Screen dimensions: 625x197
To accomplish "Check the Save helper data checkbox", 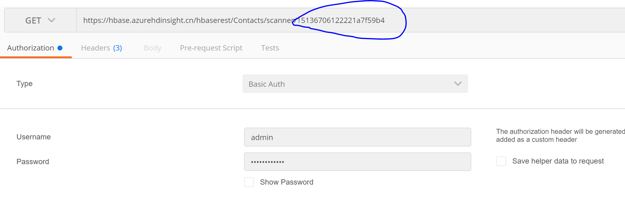I will tap(501, 161).
